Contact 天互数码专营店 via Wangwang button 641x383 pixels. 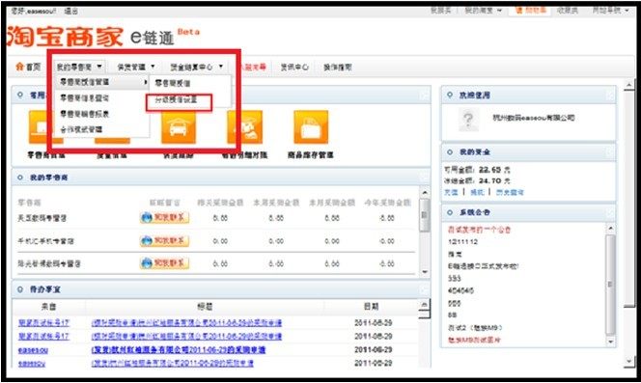(164, 217)
